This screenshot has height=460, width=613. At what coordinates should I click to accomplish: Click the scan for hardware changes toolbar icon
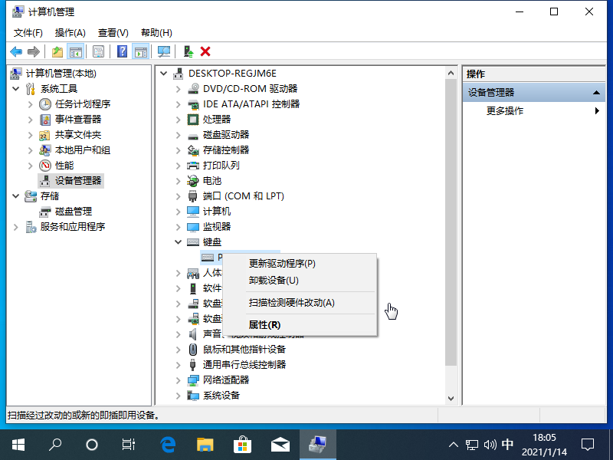pos(165,51)
